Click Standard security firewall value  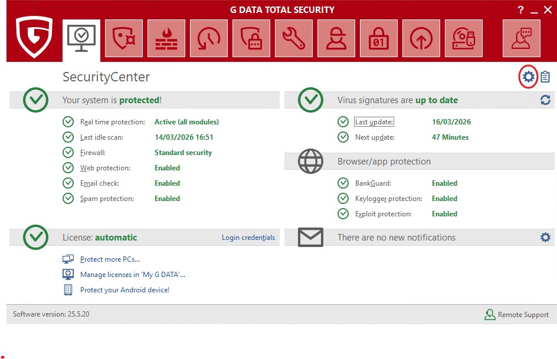pos(183,153)
